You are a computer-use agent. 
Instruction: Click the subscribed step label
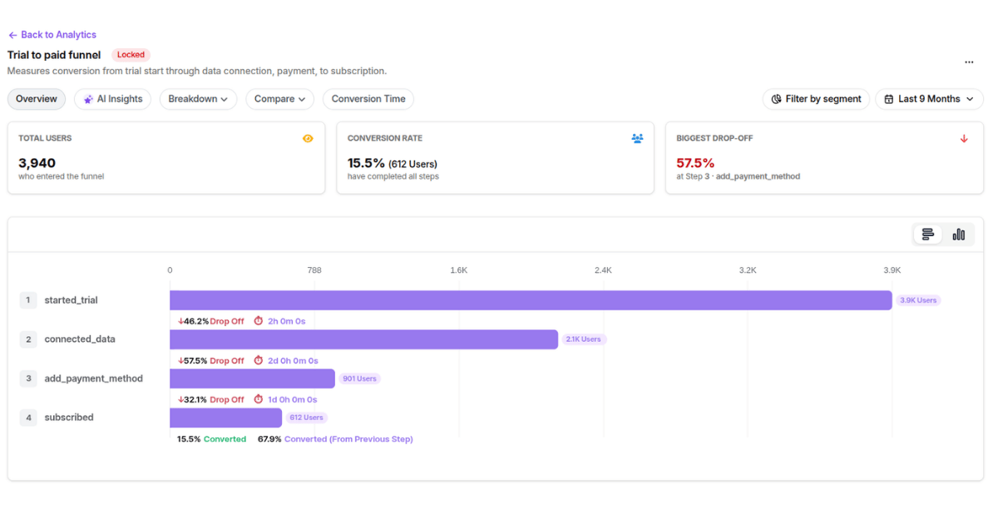[69, 418]
